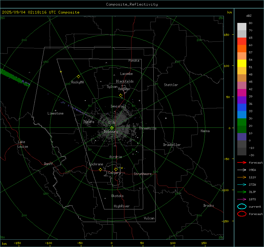Click the Sylvan label on map
This screenshot has width=264, height=247.
[112, 87]
